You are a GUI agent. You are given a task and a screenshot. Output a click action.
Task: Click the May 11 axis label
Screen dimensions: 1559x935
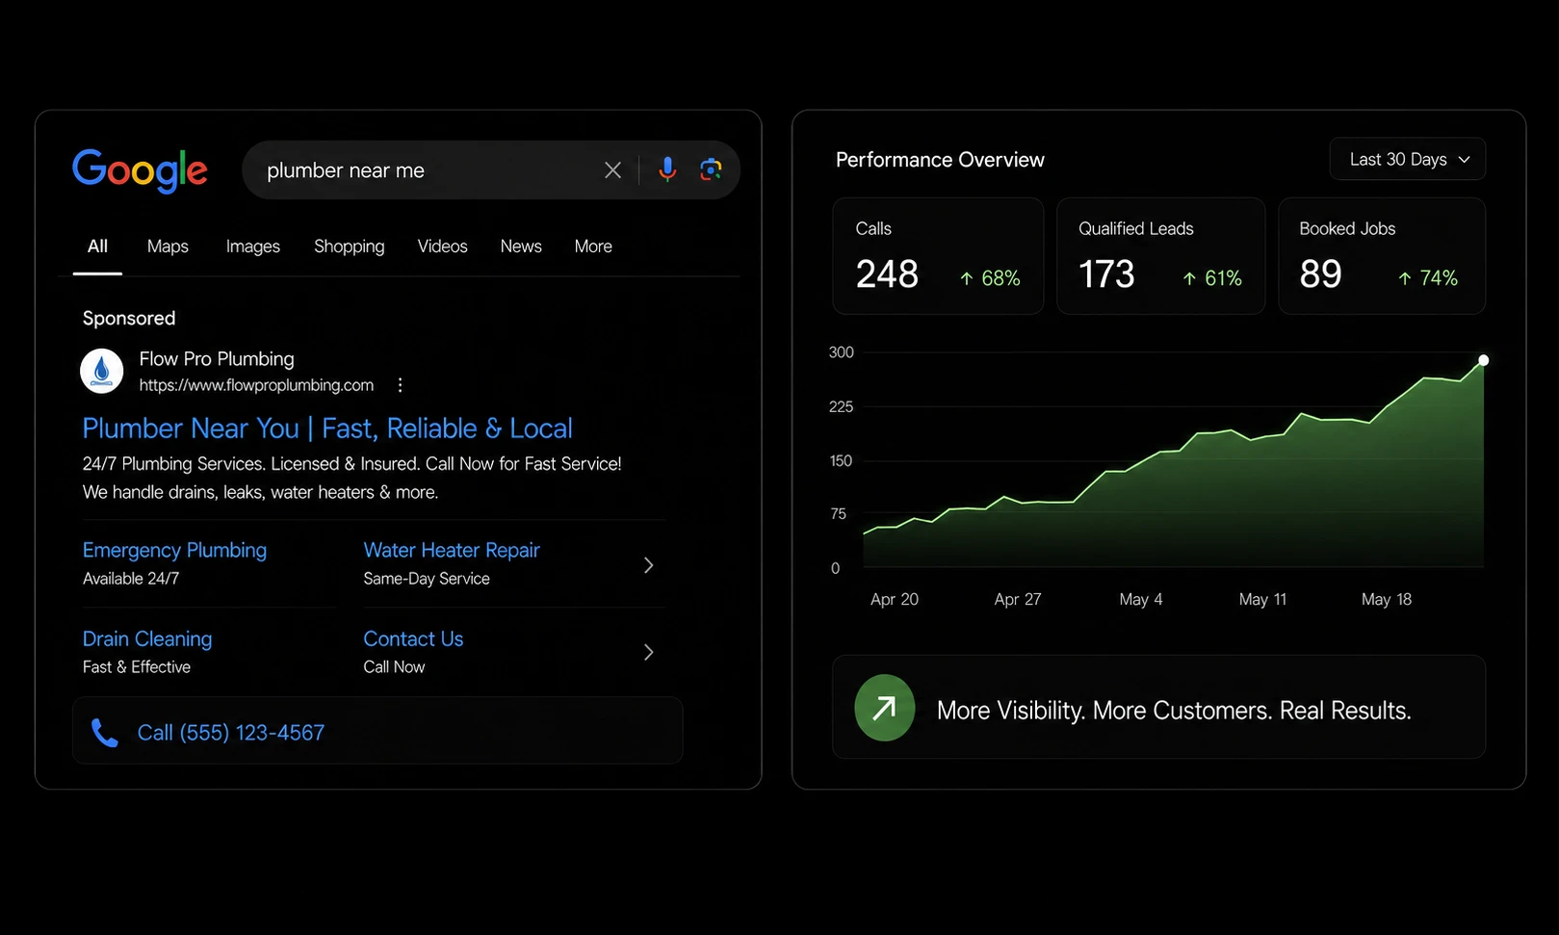click(1262, 599)
